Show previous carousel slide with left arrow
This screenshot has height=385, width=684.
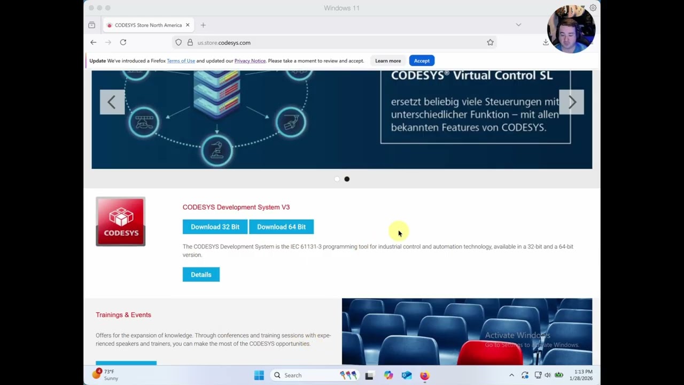112,102
